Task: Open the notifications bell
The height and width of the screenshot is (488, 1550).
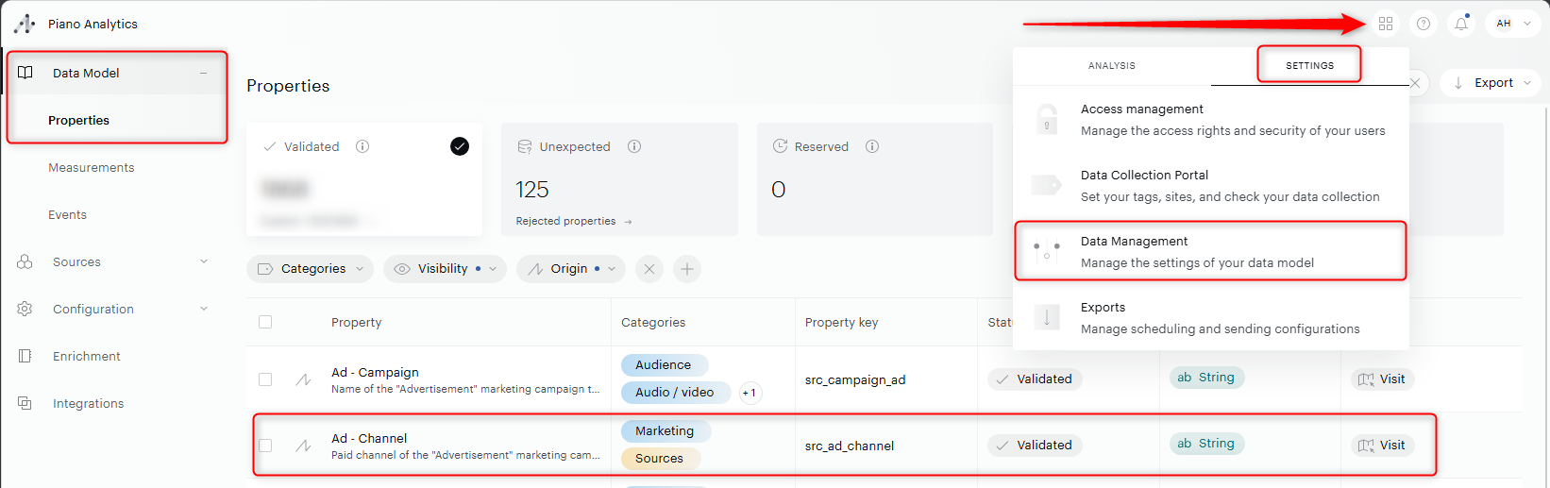Action: [1460, 24]
